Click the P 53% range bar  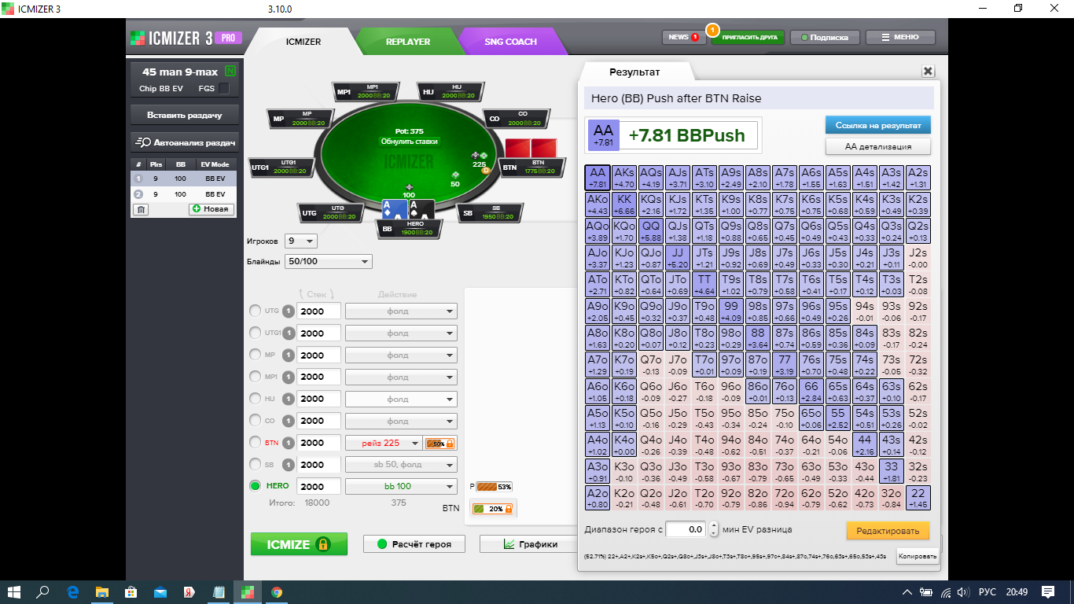click(x=494, y=486)
